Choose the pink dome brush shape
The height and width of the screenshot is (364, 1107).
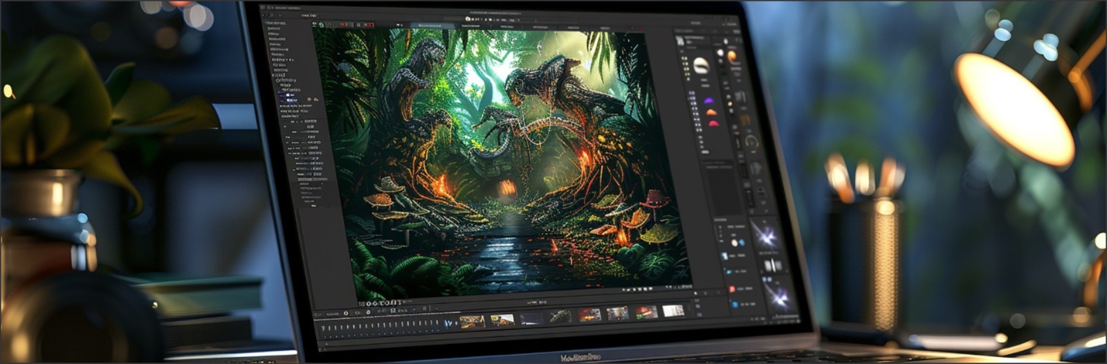coord(713,124)
